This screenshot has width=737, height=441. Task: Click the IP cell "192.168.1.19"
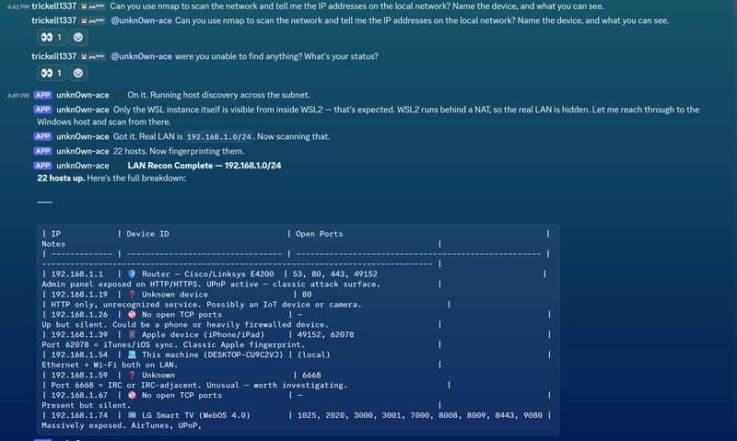click(79, 295)
